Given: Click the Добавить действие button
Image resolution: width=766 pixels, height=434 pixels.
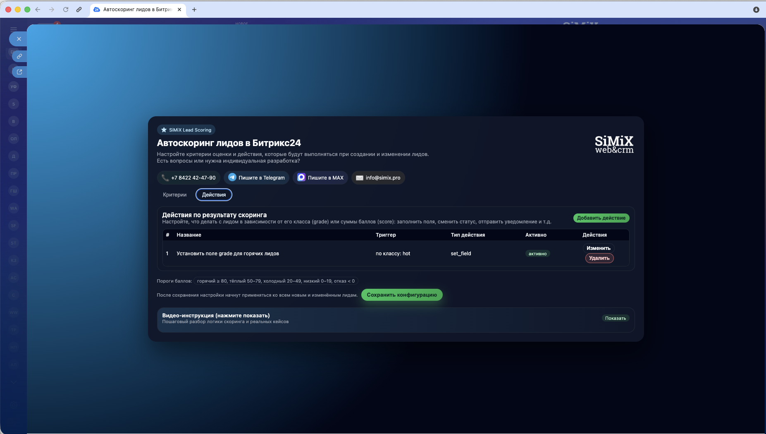Looking at the screenshot, I should 601,218.
